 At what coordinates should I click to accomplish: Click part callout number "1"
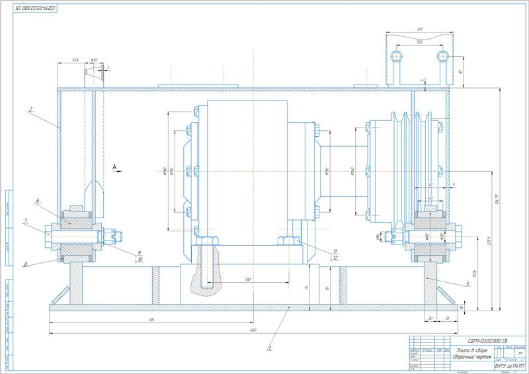(x=269, y=347)
